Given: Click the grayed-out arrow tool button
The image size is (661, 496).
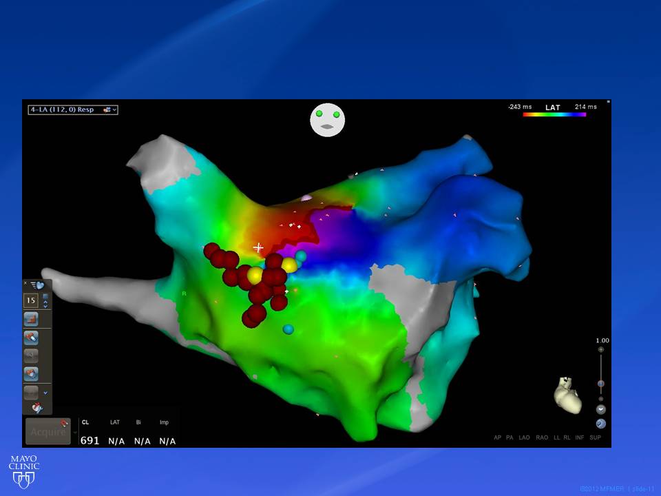Looking at the screenshot, I should coord(31,355).
